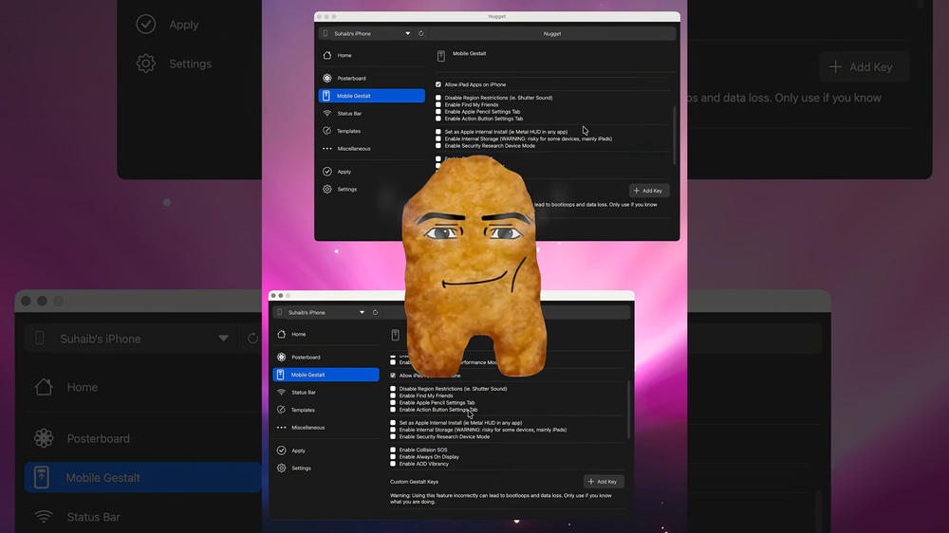Viewport: 949px width, 533px height.
Task: Select Posterboard icon in bottom Nugget window
Action: point(282,357)
